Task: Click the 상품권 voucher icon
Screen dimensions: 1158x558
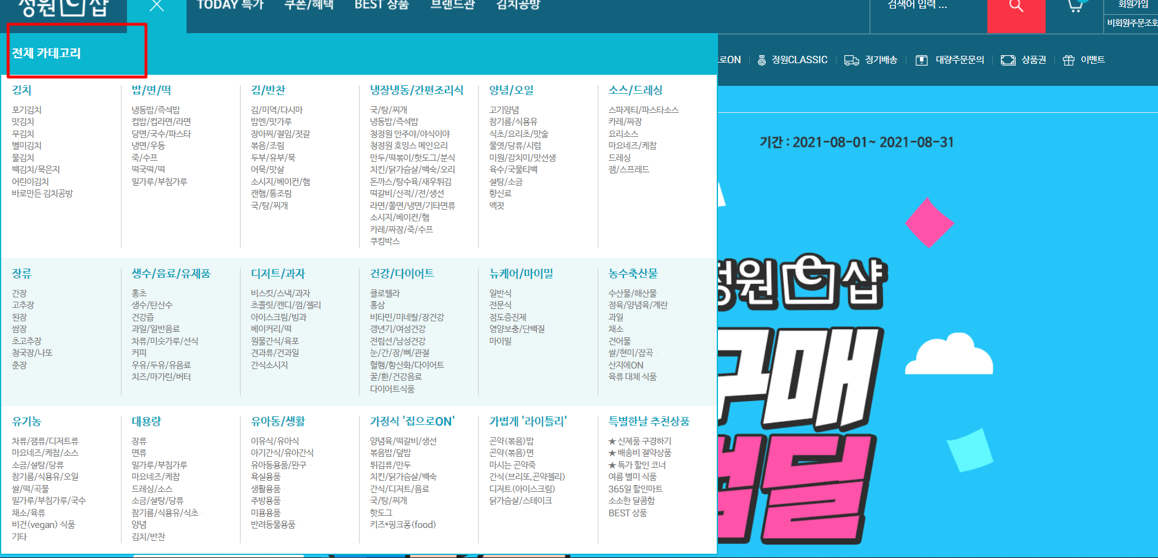Action: (x=1008, y=60)
